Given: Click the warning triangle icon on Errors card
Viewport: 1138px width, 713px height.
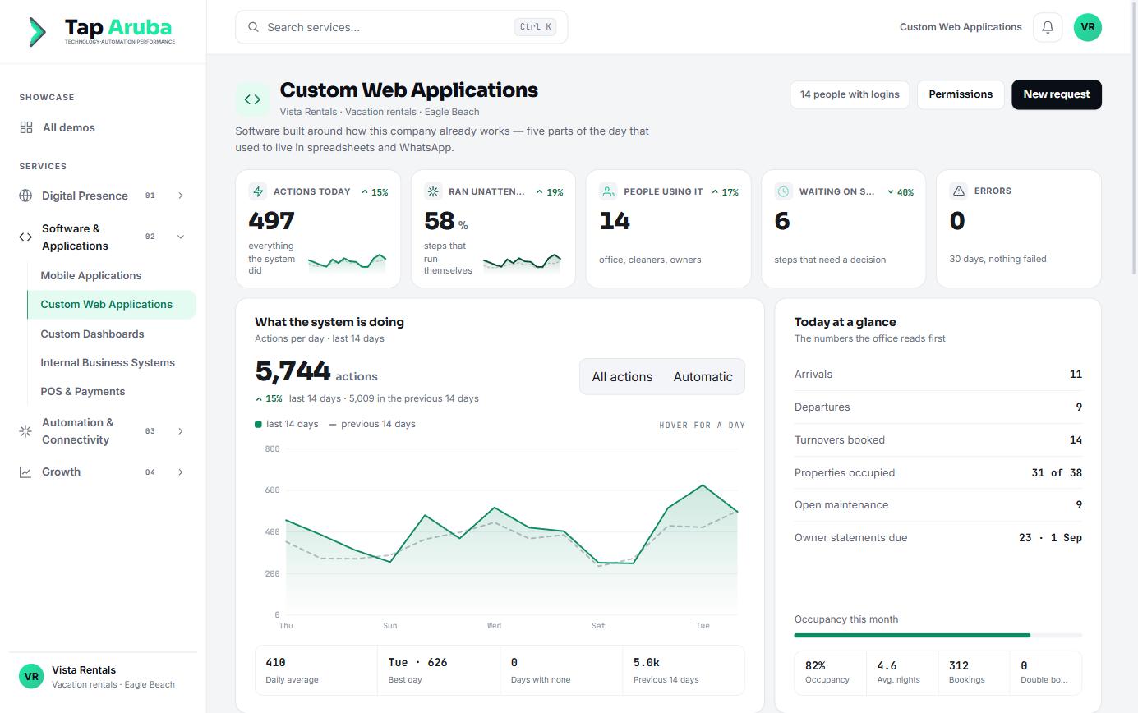Looking at the screenshot, I should [x=958, y=191].
